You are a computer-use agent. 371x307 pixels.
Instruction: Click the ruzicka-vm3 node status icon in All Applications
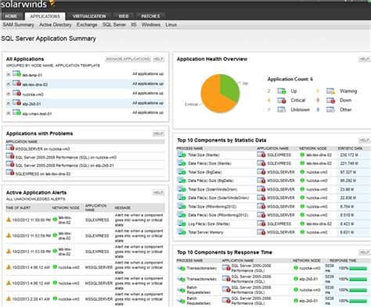[16, 93]
